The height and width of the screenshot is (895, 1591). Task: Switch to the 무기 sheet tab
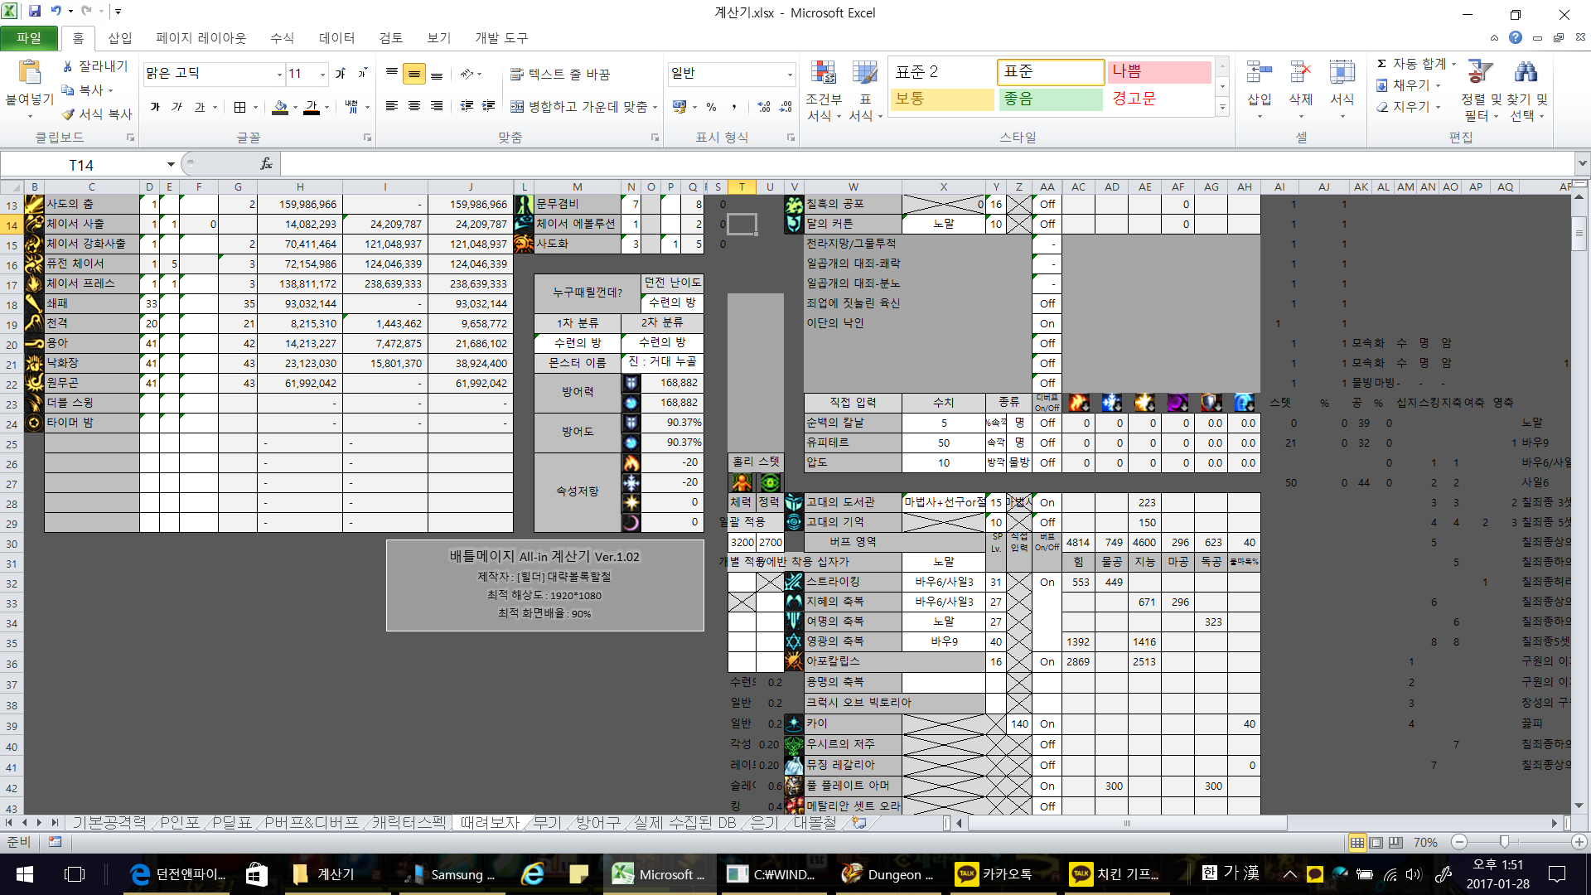tap(547, 822)
